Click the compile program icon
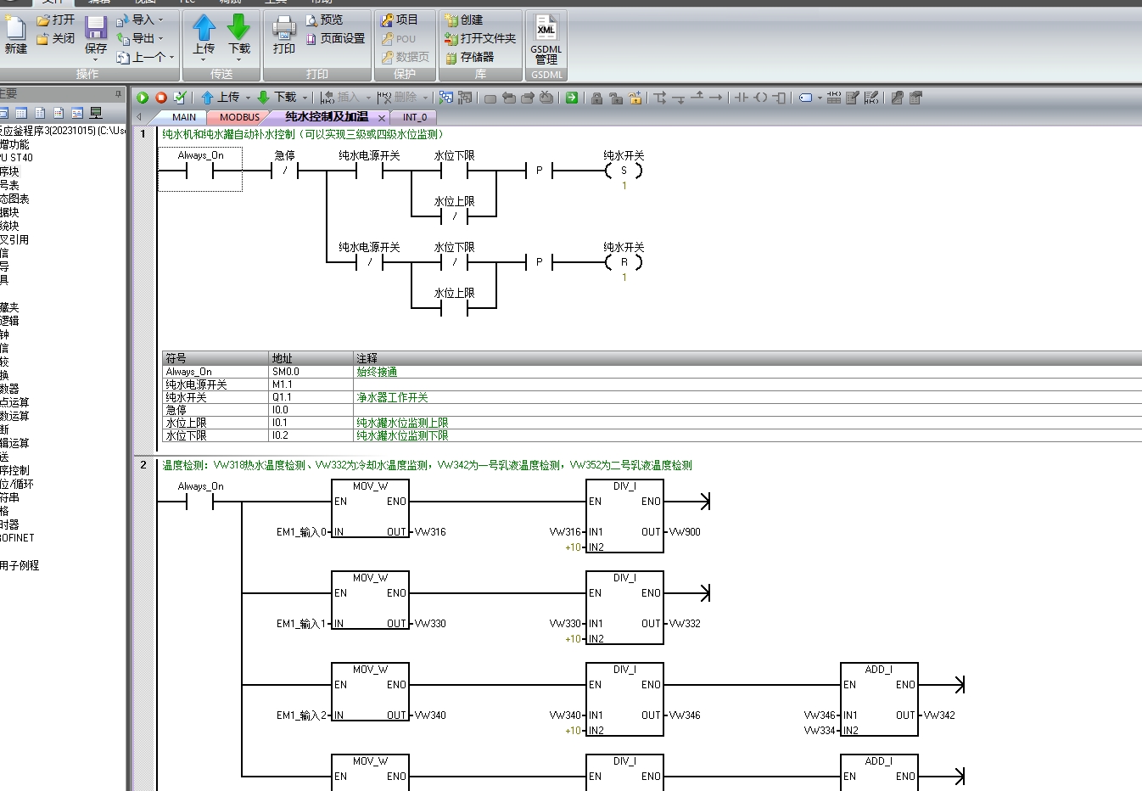 click(x=180, y=98)
